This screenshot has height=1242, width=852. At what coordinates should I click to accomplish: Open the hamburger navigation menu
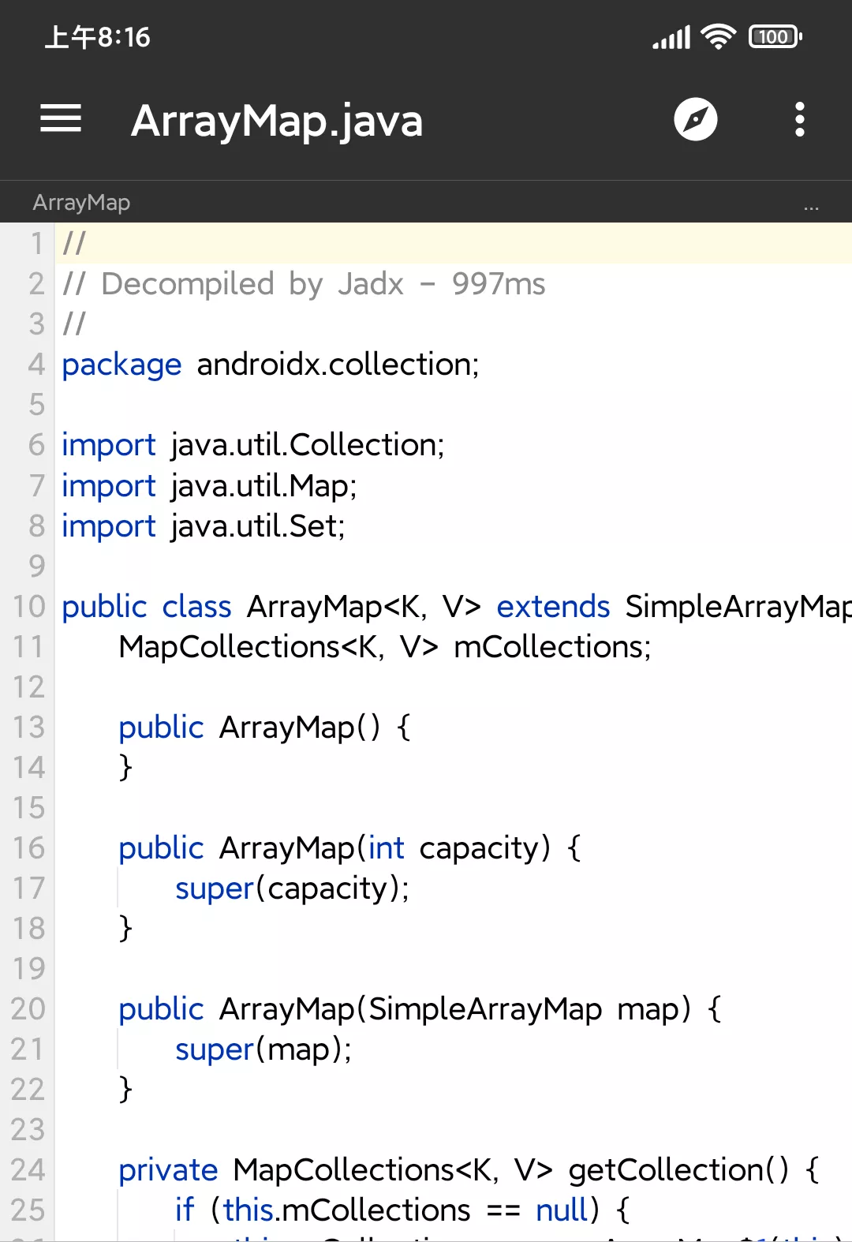tap(61, 120)
